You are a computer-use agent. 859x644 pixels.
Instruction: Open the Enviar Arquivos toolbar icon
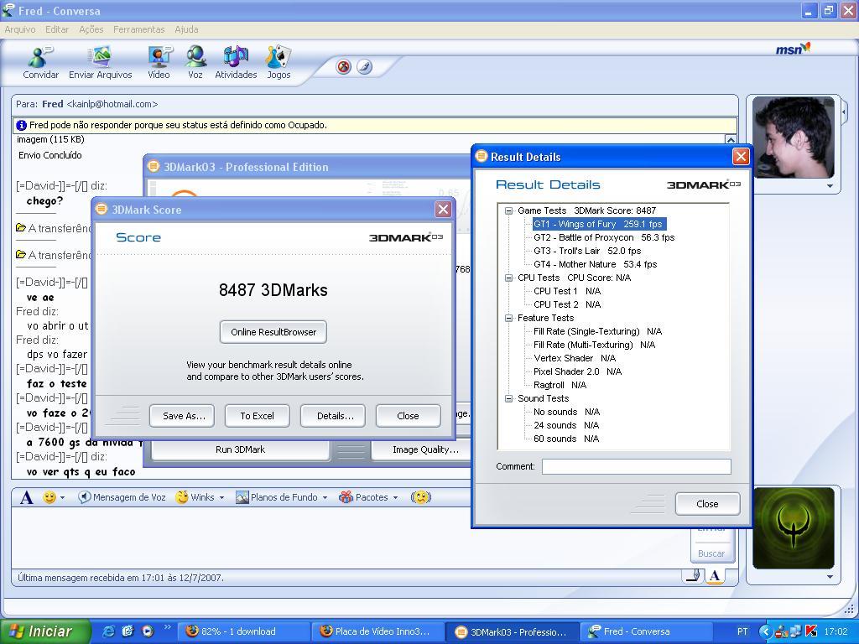tap(101, 57)
